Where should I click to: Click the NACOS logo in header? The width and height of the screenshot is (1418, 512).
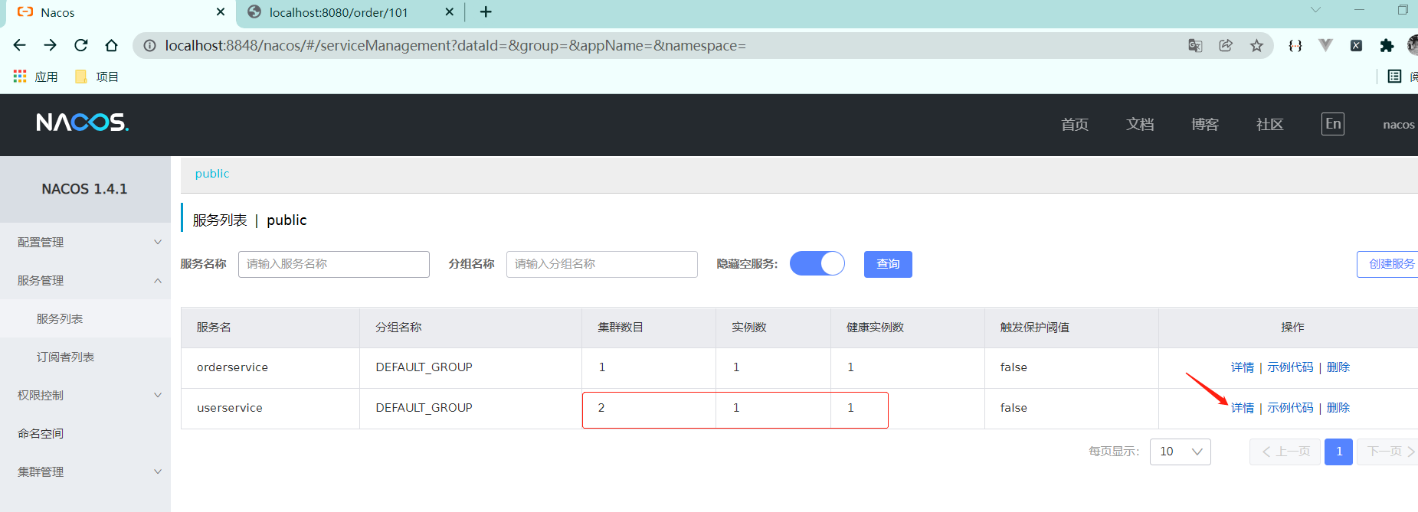click(x=82, y=122)
